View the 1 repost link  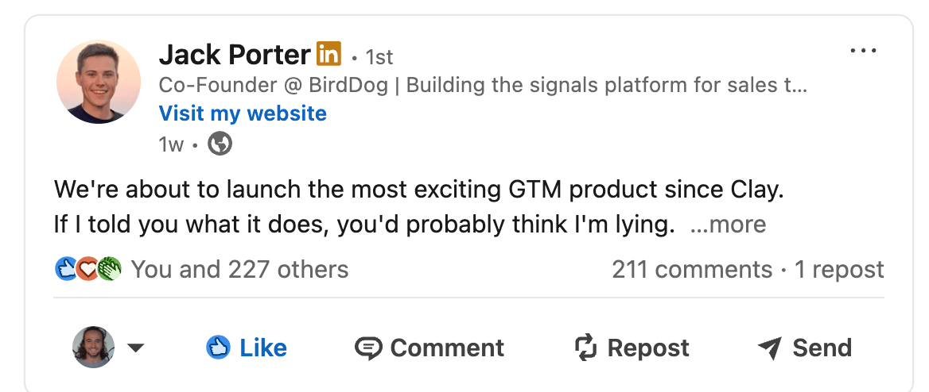click(x=839, y=270)
